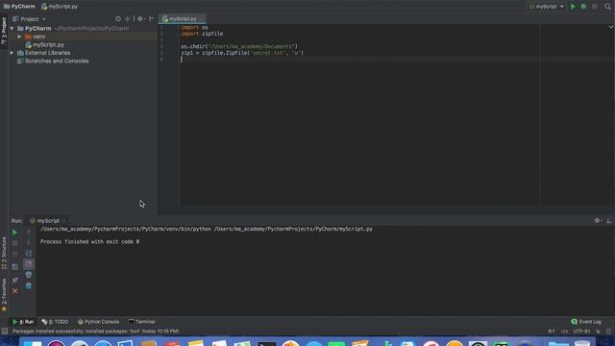The image size is (615, 346).
Task: Open the myScript run configuration dropdown
Action: click(547, 7)
